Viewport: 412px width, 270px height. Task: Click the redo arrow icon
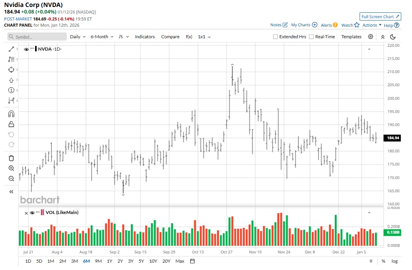(11, 145)
